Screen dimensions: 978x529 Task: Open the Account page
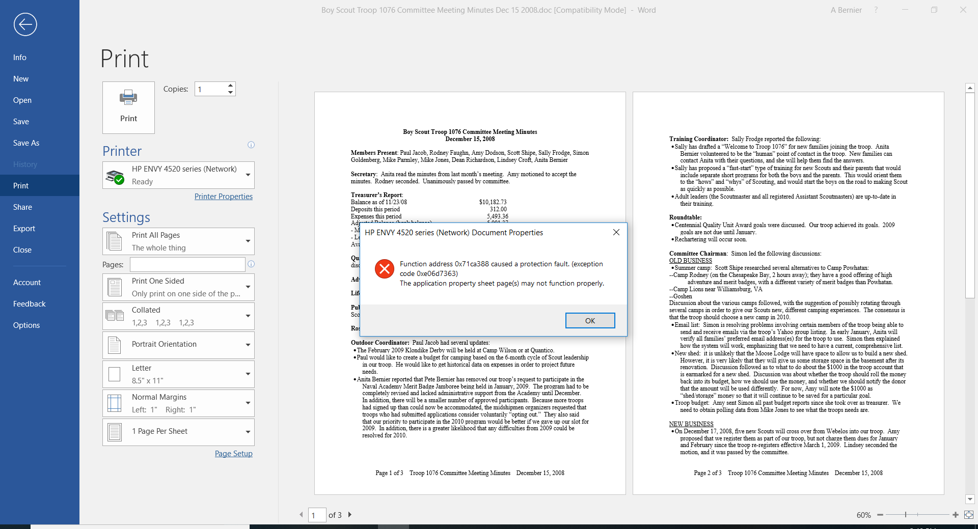point(40,283)
